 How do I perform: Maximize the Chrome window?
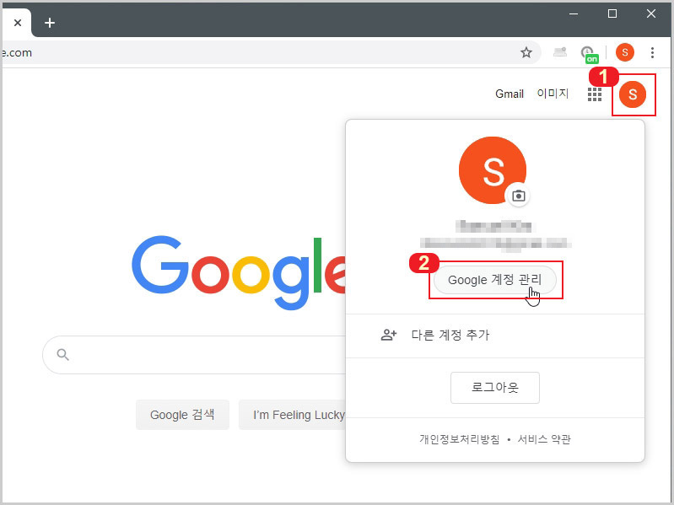click(x=612, y=13)
